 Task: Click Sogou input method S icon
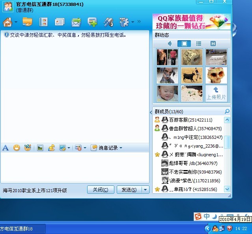pos(197,216)
